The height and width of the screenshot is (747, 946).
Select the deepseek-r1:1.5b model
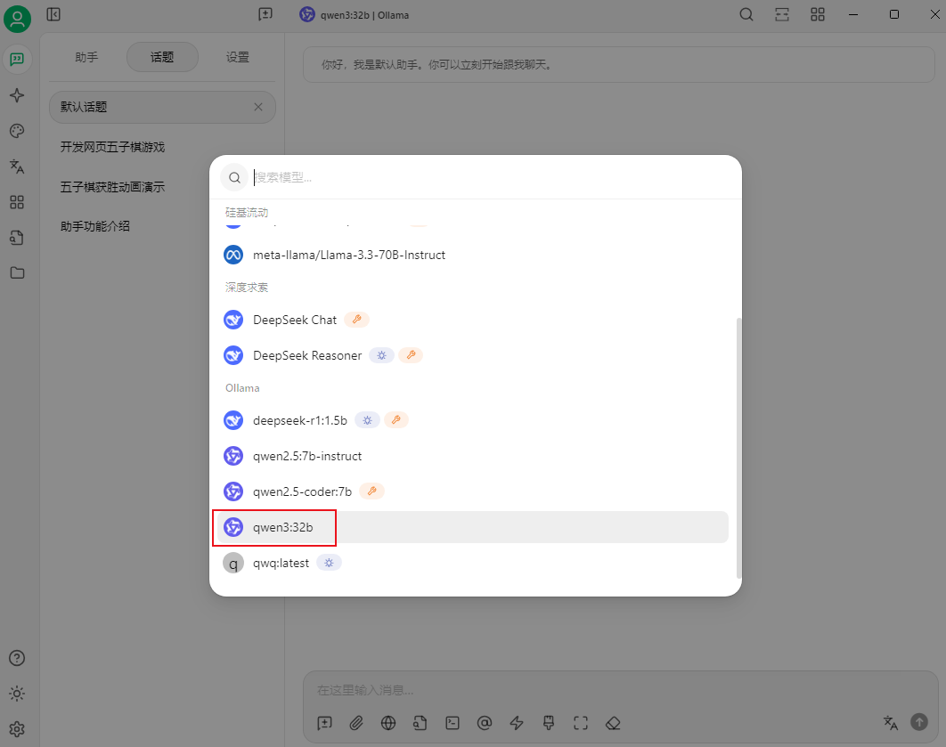pos(472,420)
